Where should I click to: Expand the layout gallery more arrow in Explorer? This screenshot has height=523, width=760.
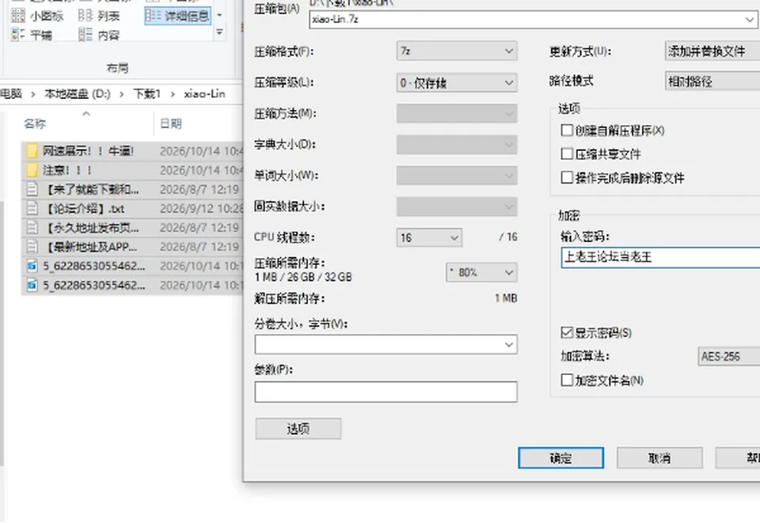click(219, 32)
